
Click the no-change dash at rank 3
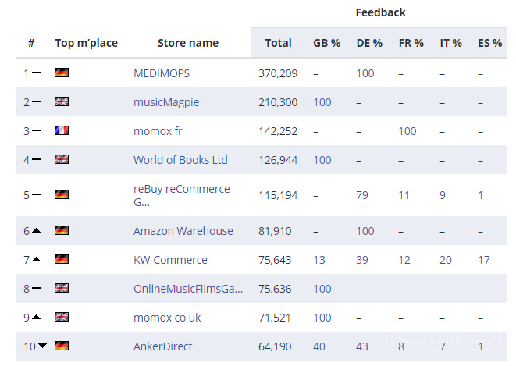click(37, 130)
